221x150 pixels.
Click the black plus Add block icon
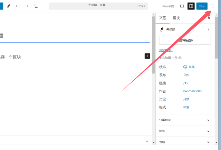(147, 56)
